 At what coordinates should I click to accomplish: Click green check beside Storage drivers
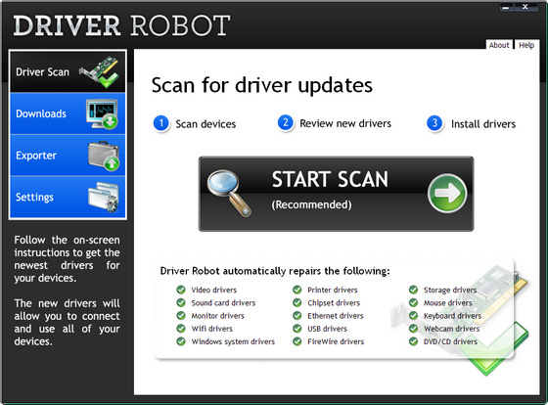point(413,290)
